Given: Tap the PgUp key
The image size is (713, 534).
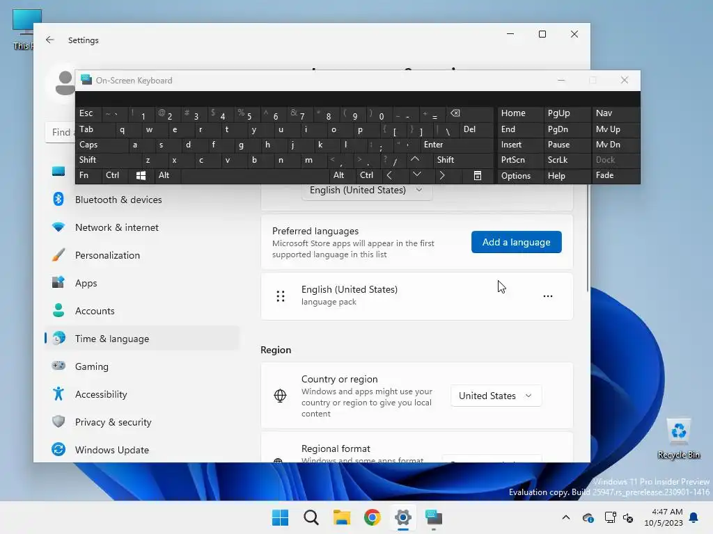Looking at the screenshot, I should tap(567, 113).
